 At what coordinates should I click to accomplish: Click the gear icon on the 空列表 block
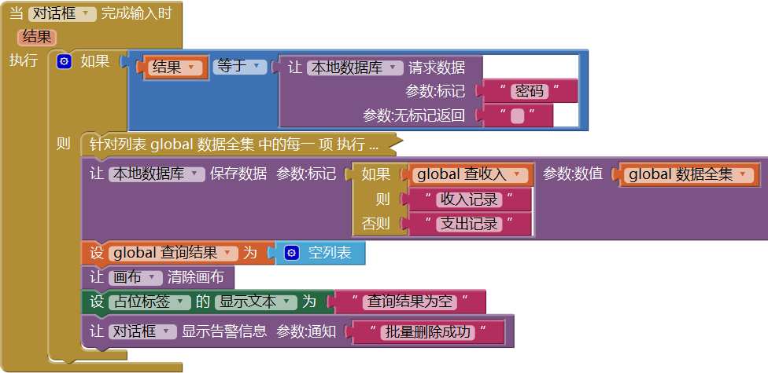[x=291, y=253]
